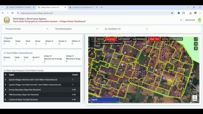Click the browser address bar URL
Viewport: 203px width, 114px height.
(37, 13)
